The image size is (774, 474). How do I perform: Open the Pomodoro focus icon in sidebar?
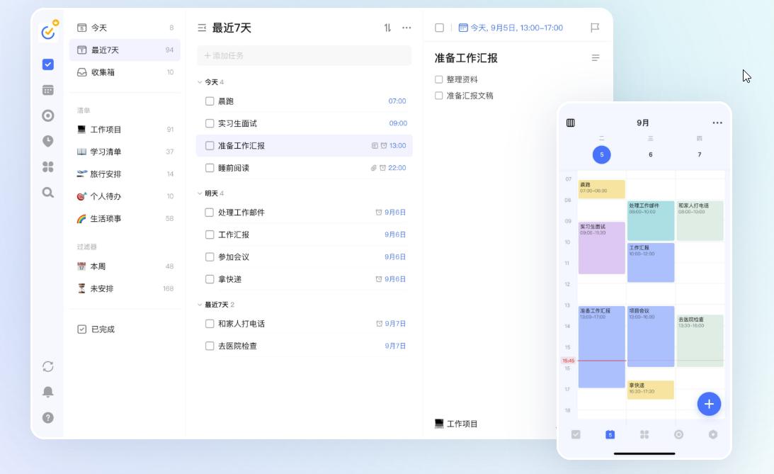pyautogui.click(x=48, y=115)
